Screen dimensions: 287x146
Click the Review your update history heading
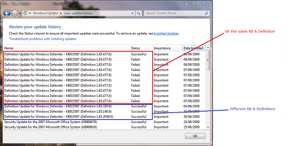tap(35, 27)
